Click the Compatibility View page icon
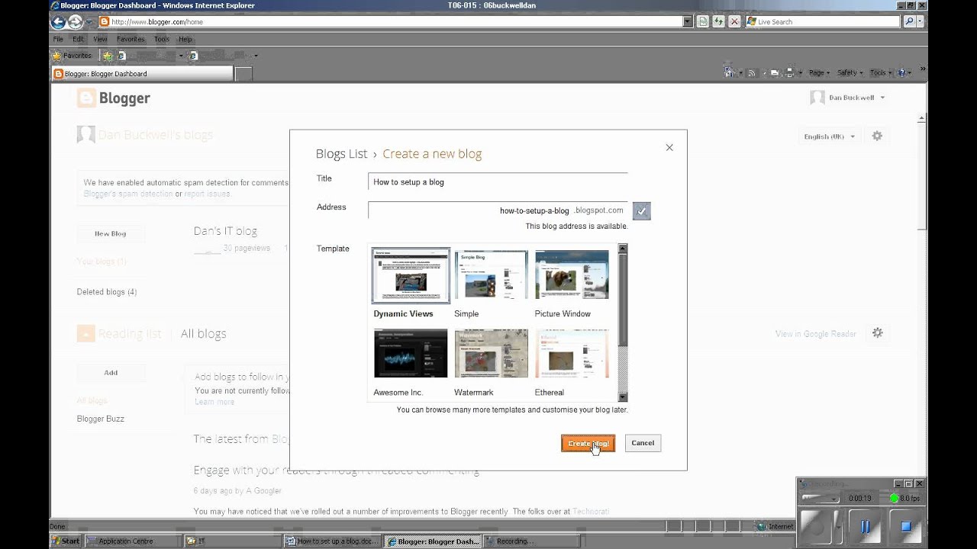977x549 pixels. pyautogui.click(x=703, y=22)
